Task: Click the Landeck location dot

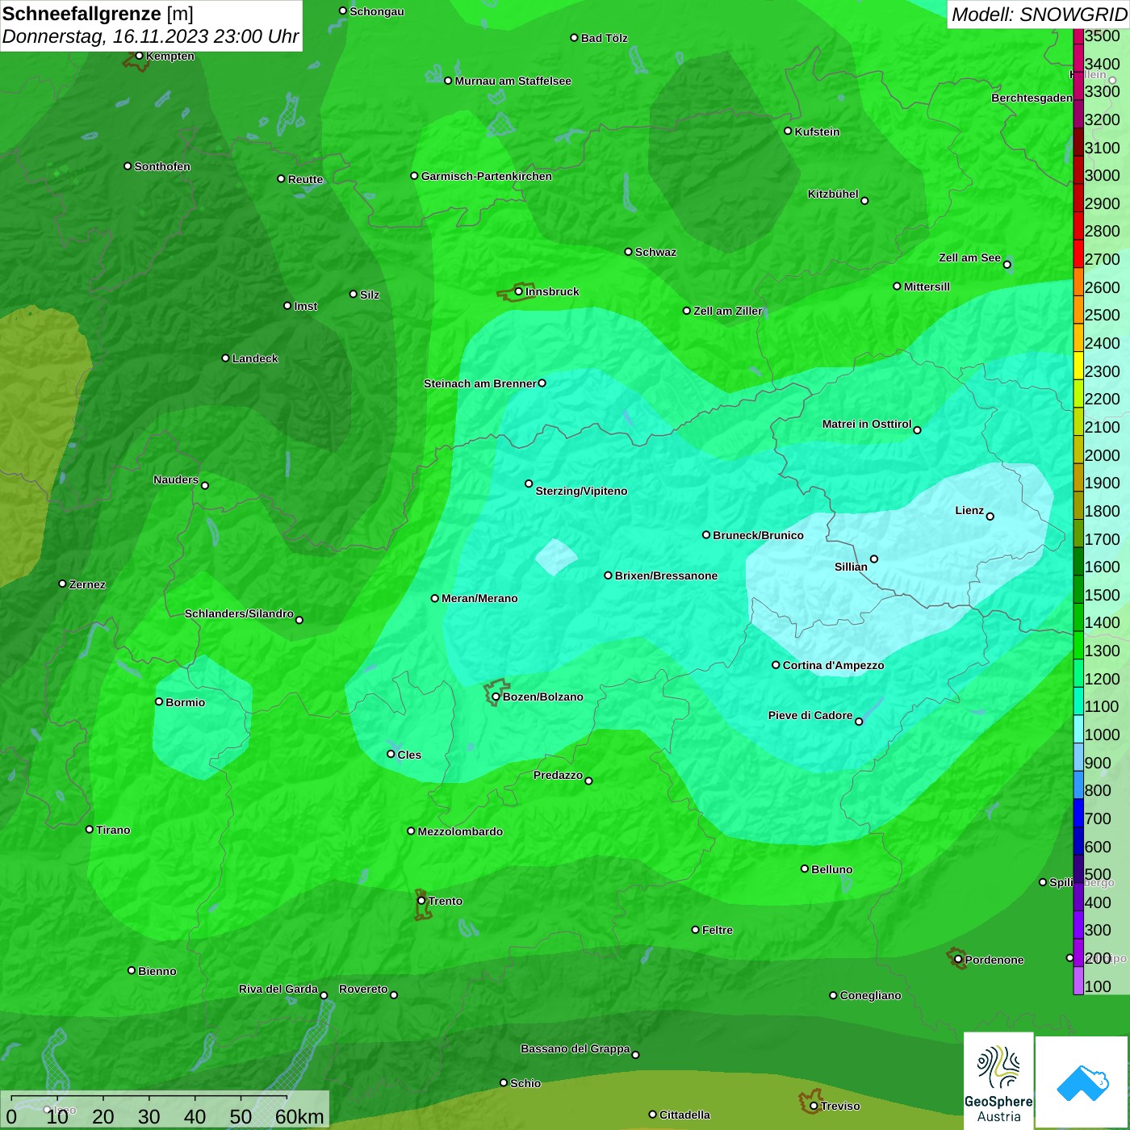Action: [x=225, y=358]
